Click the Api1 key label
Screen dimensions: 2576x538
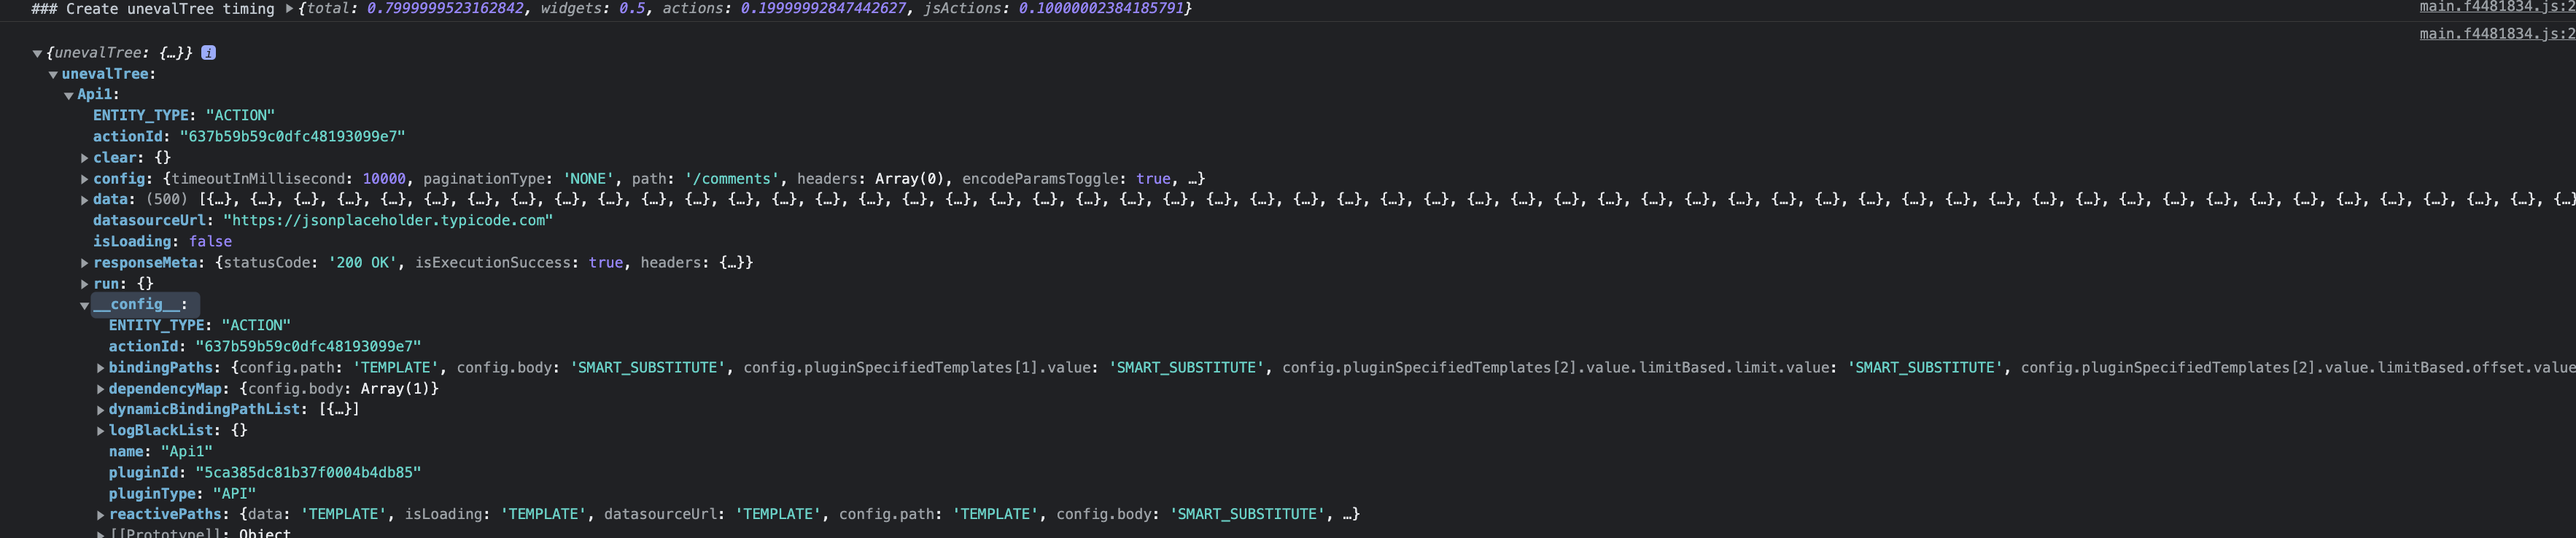click(x=94, y=95)
